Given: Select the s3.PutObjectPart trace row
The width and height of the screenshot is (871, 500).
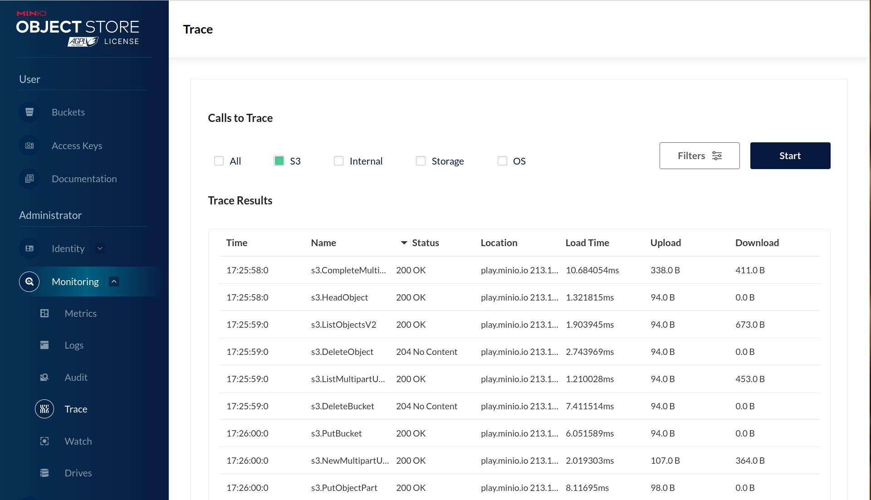Looking at the screenshot, I should click(x=520, y=488).
